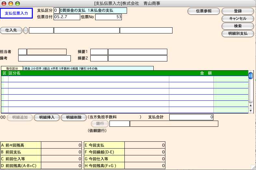The image size is (256, 170).
Task: Click the 担当者 code input box
Action: pos(22,52)
